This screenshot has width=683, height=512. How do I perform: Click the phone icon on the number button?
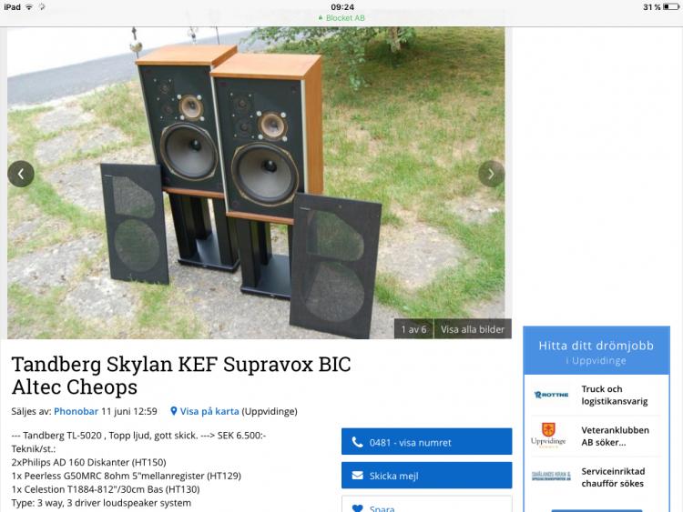357,442
